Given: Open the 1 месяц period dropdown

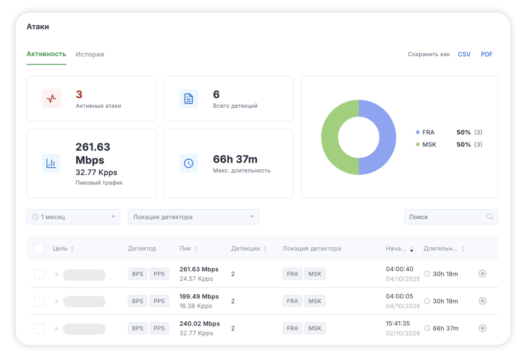Looking at the screenshot, I should [74, 217].
